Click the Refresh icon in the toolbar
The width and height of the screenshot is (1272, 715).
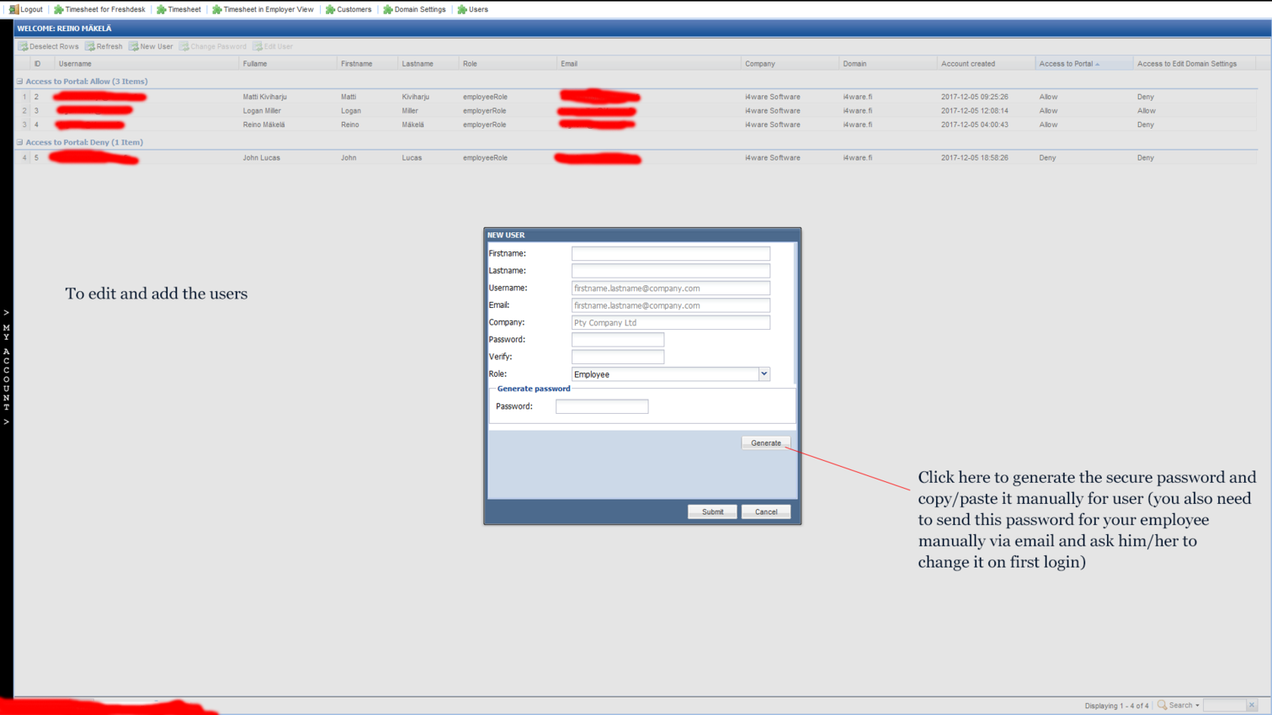pos(89,46)
